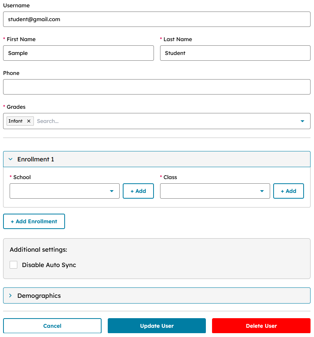Viewport: 314px width, 337px height.
Task: Click Add button next to Class
Action: 288,191
